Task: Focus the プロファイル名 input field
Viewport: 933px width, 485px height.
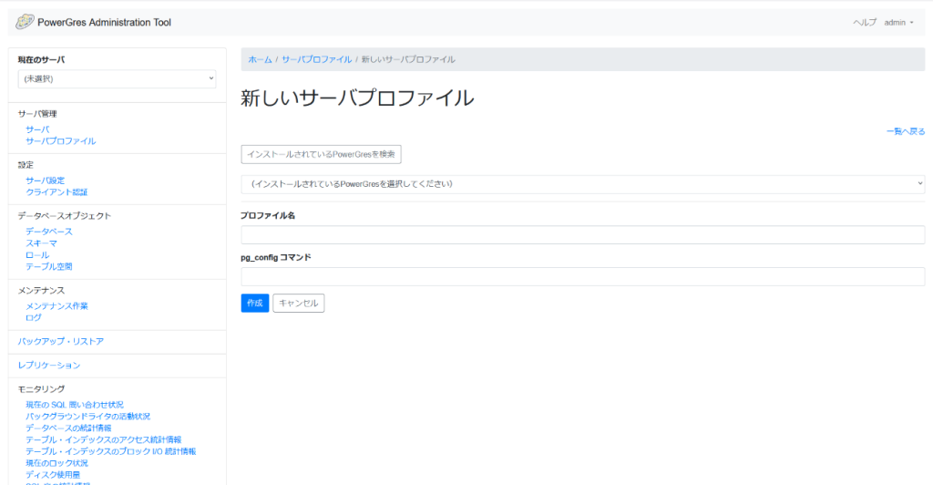Action: [x=583, y=235]
